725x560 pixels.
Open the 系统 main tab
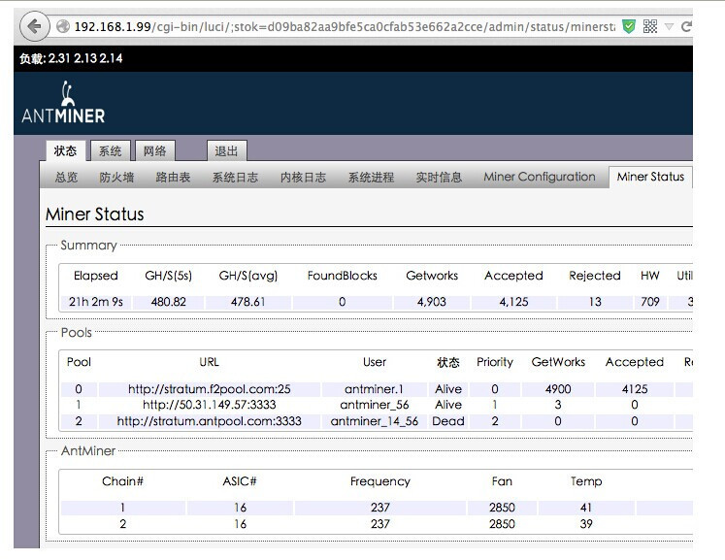pyautogui.click(x=111, y=150)
